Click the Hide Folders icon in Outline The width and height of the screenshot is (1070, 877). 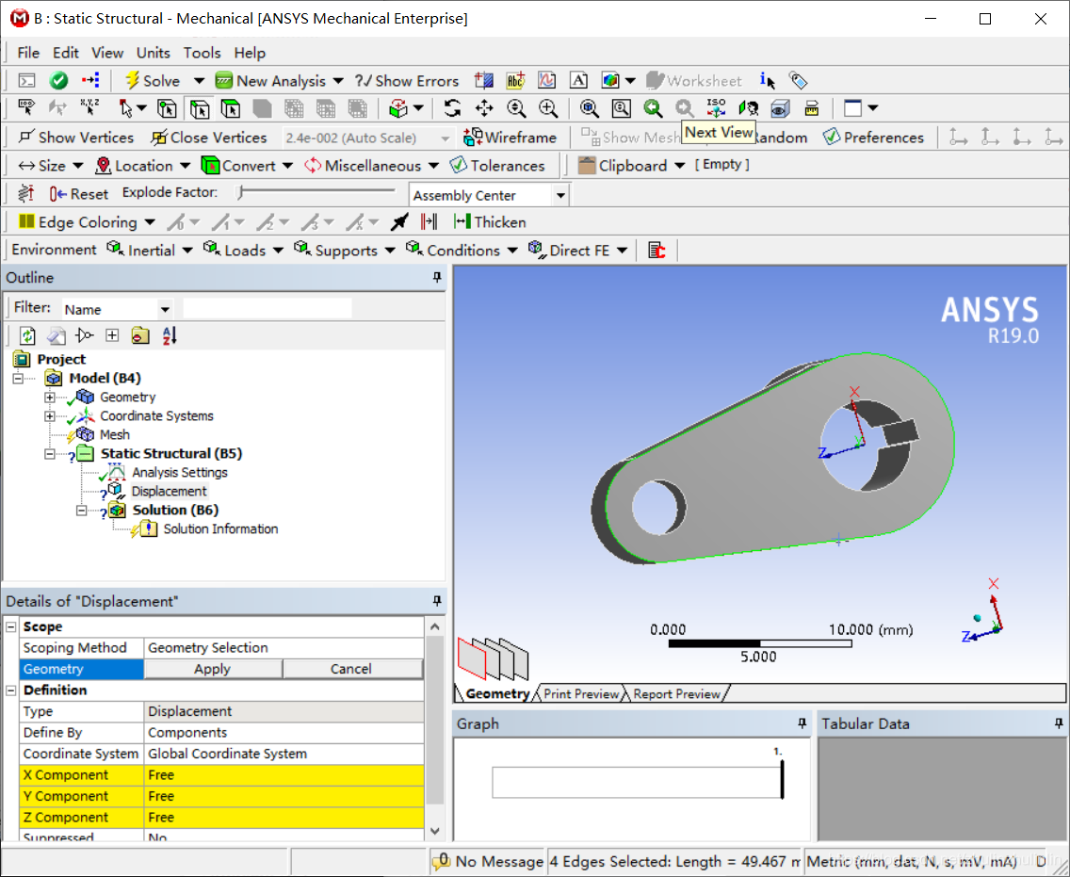coord(140,335)
